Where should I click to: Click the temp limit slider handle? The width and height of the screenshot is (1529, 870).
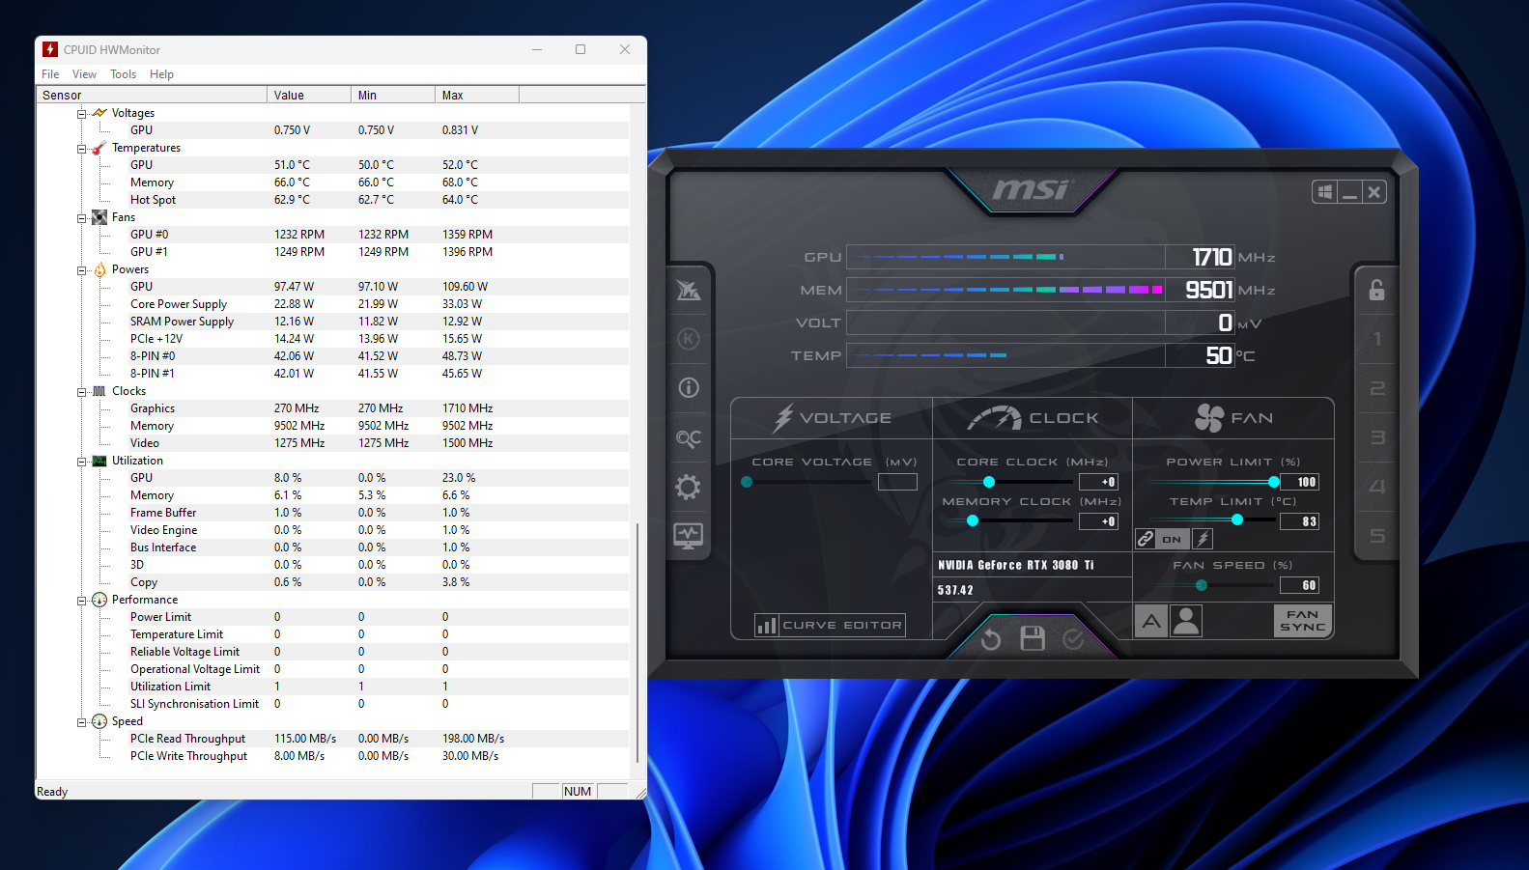tap(1237, 520)
